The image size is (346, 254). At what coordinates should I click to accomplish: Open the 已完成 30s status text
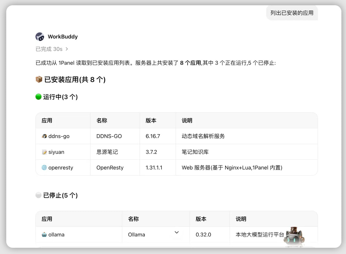[x=49, y=49]
